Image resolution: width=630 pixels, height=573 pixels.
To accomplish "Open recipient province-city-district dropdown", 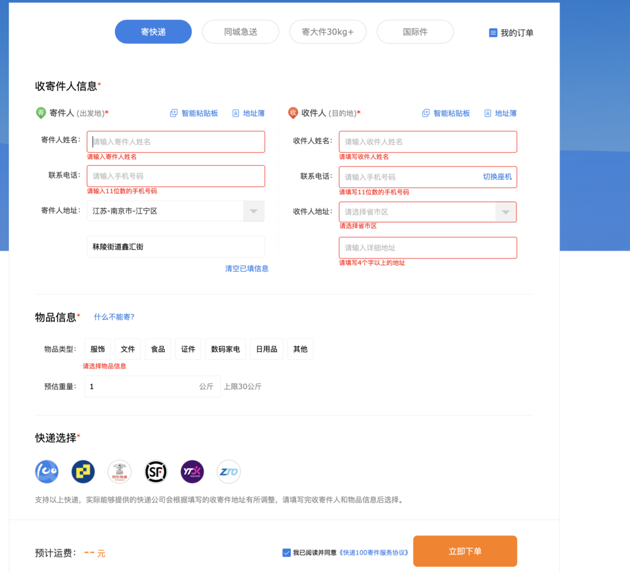I will (506, 212).
